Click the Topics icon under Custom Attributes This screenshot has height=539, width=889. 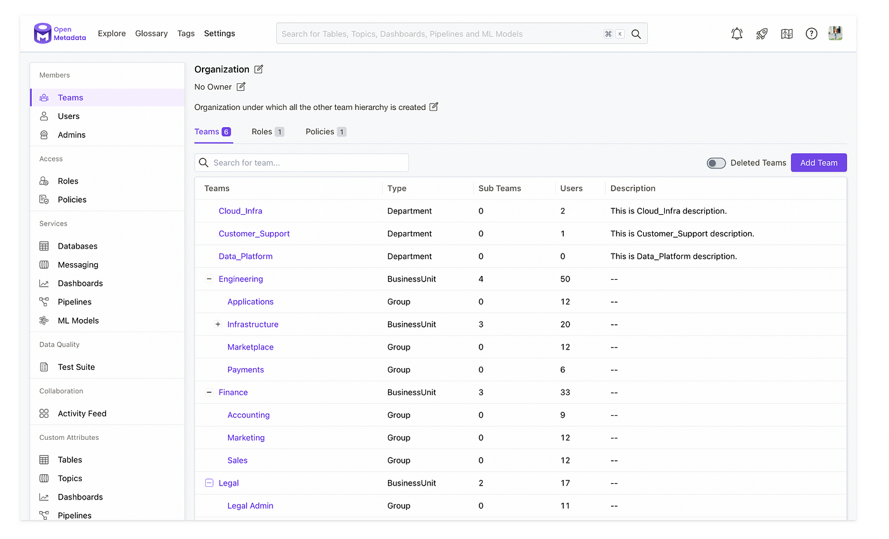point(44,478)
